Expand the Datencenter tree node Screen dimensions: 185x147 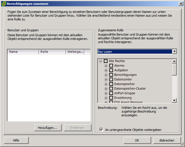106,80
